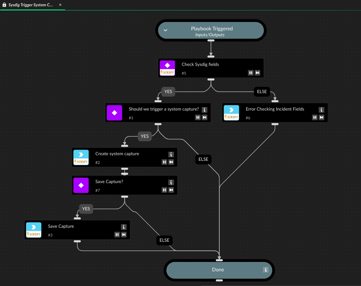Click the SCRIPT badge on "Save Capture"
Image resolution: width=361 pixels, height=286 pixels.
click(33, 234)
